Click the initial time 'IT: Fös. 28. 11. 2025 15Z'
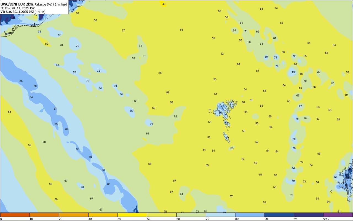 click(x=18, y=8)
